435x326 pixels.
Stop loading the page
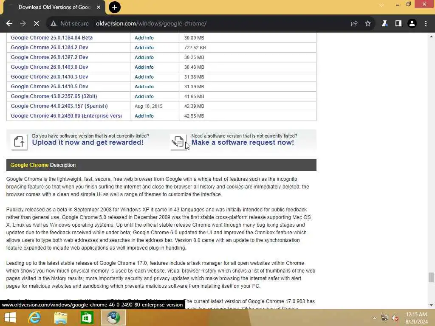tap(37, 24)
